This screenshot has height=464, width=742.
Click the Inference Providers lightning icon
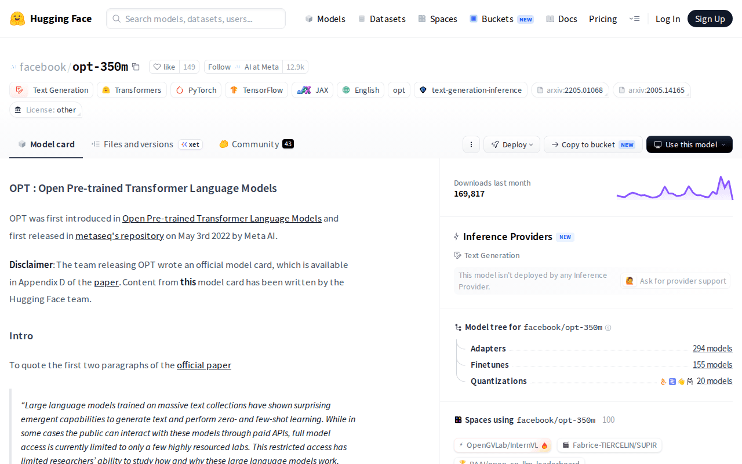(457, 237)
